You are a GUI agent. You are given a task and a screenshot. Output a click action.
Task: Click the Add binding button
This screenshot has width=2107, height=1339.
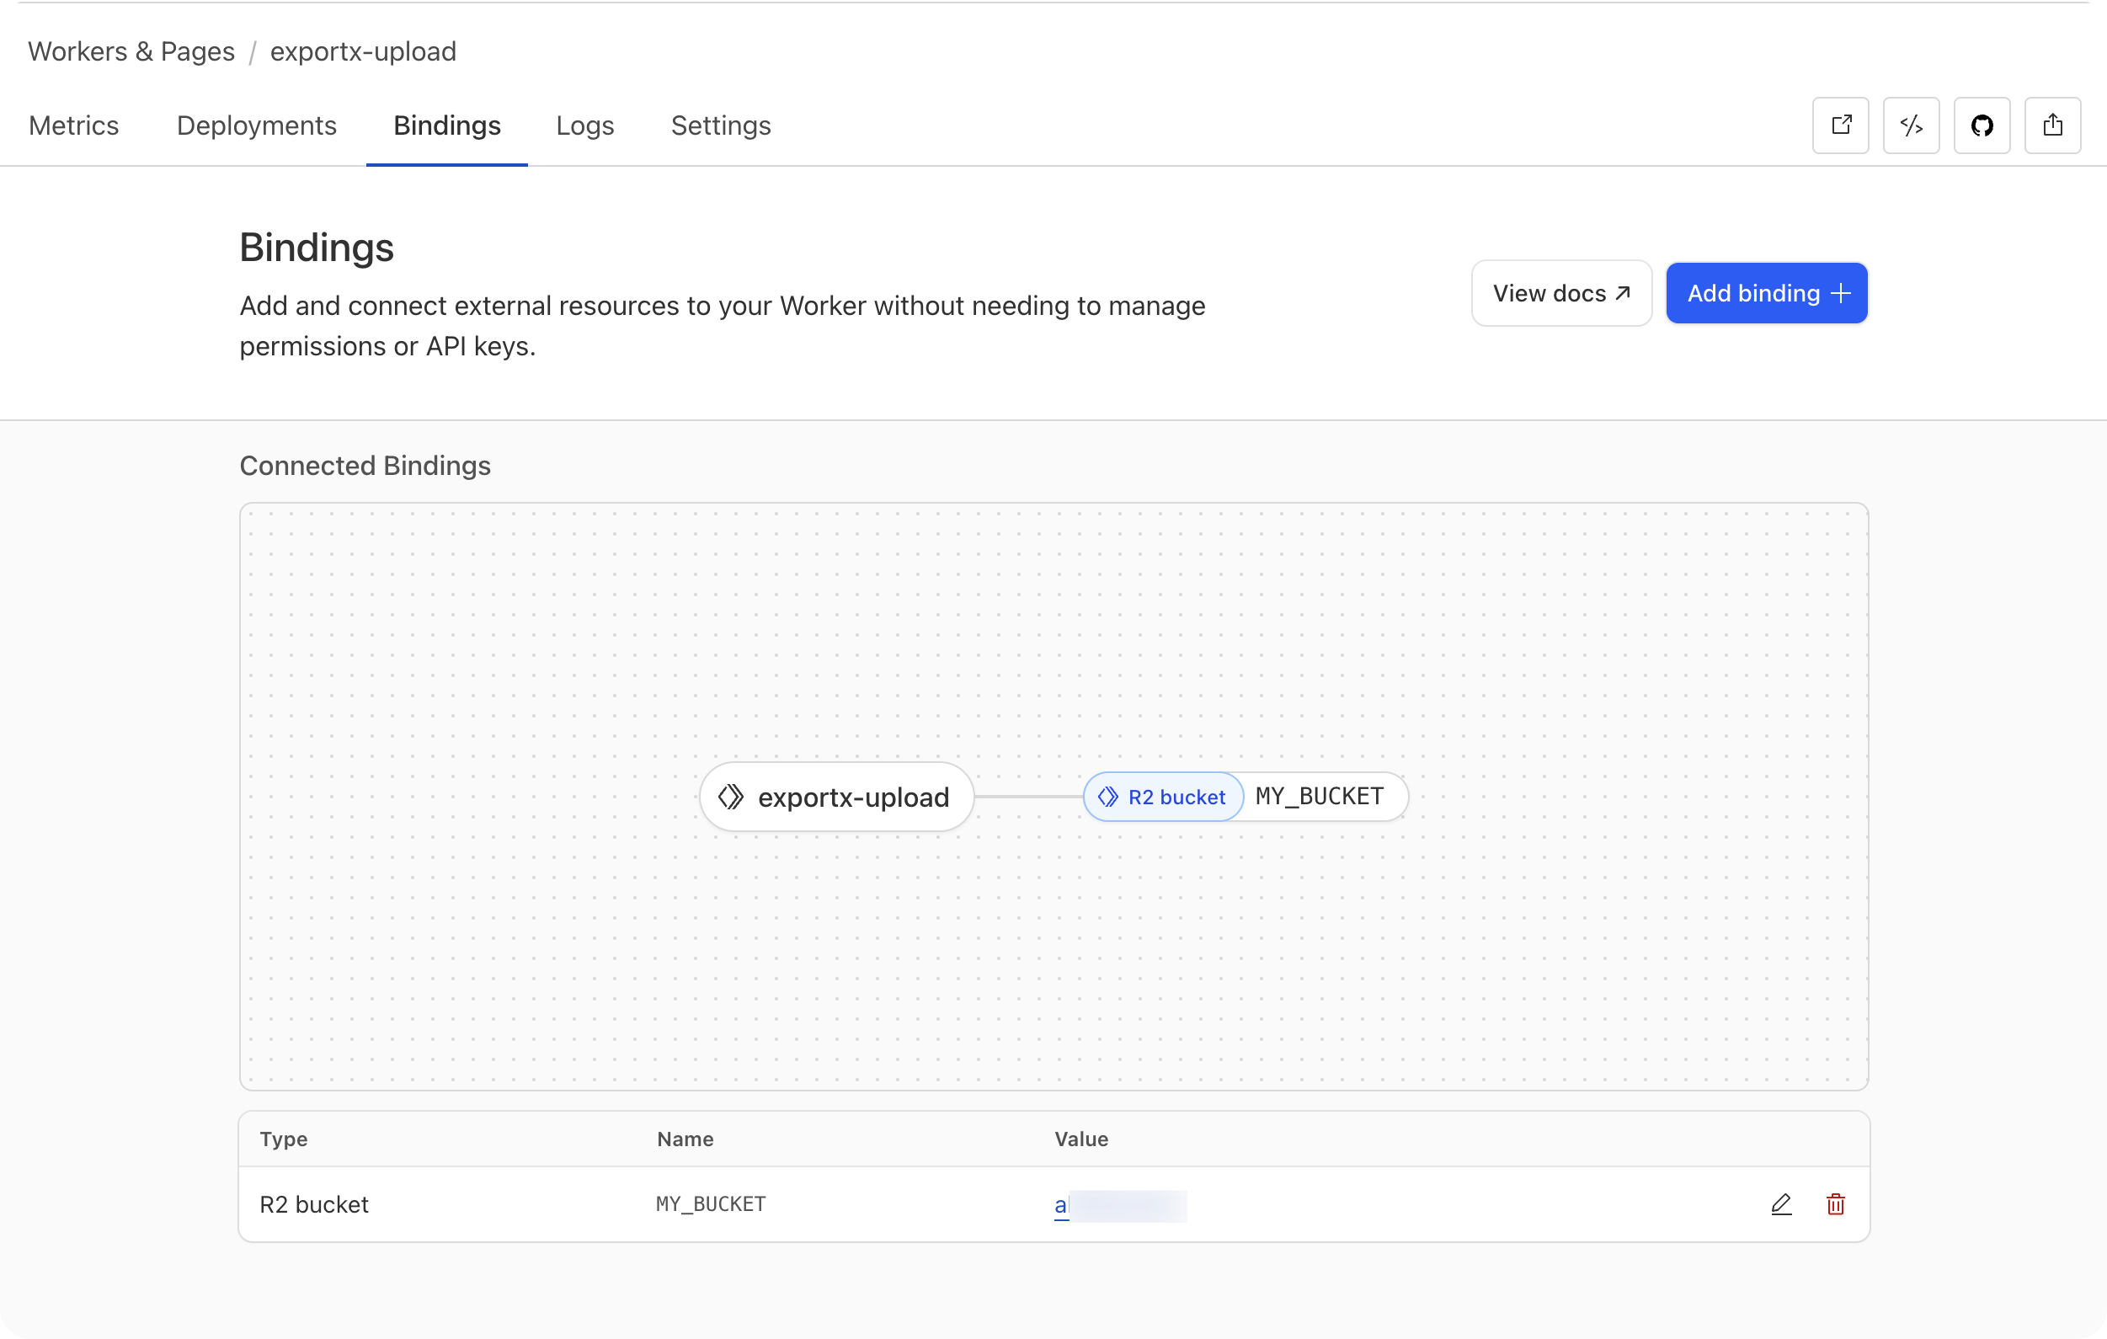pyautogui.click(x=1767, y=293)
